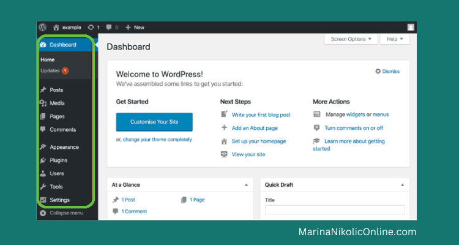Click the edit icon beside Write your first blog post

[x=224, y=115]
